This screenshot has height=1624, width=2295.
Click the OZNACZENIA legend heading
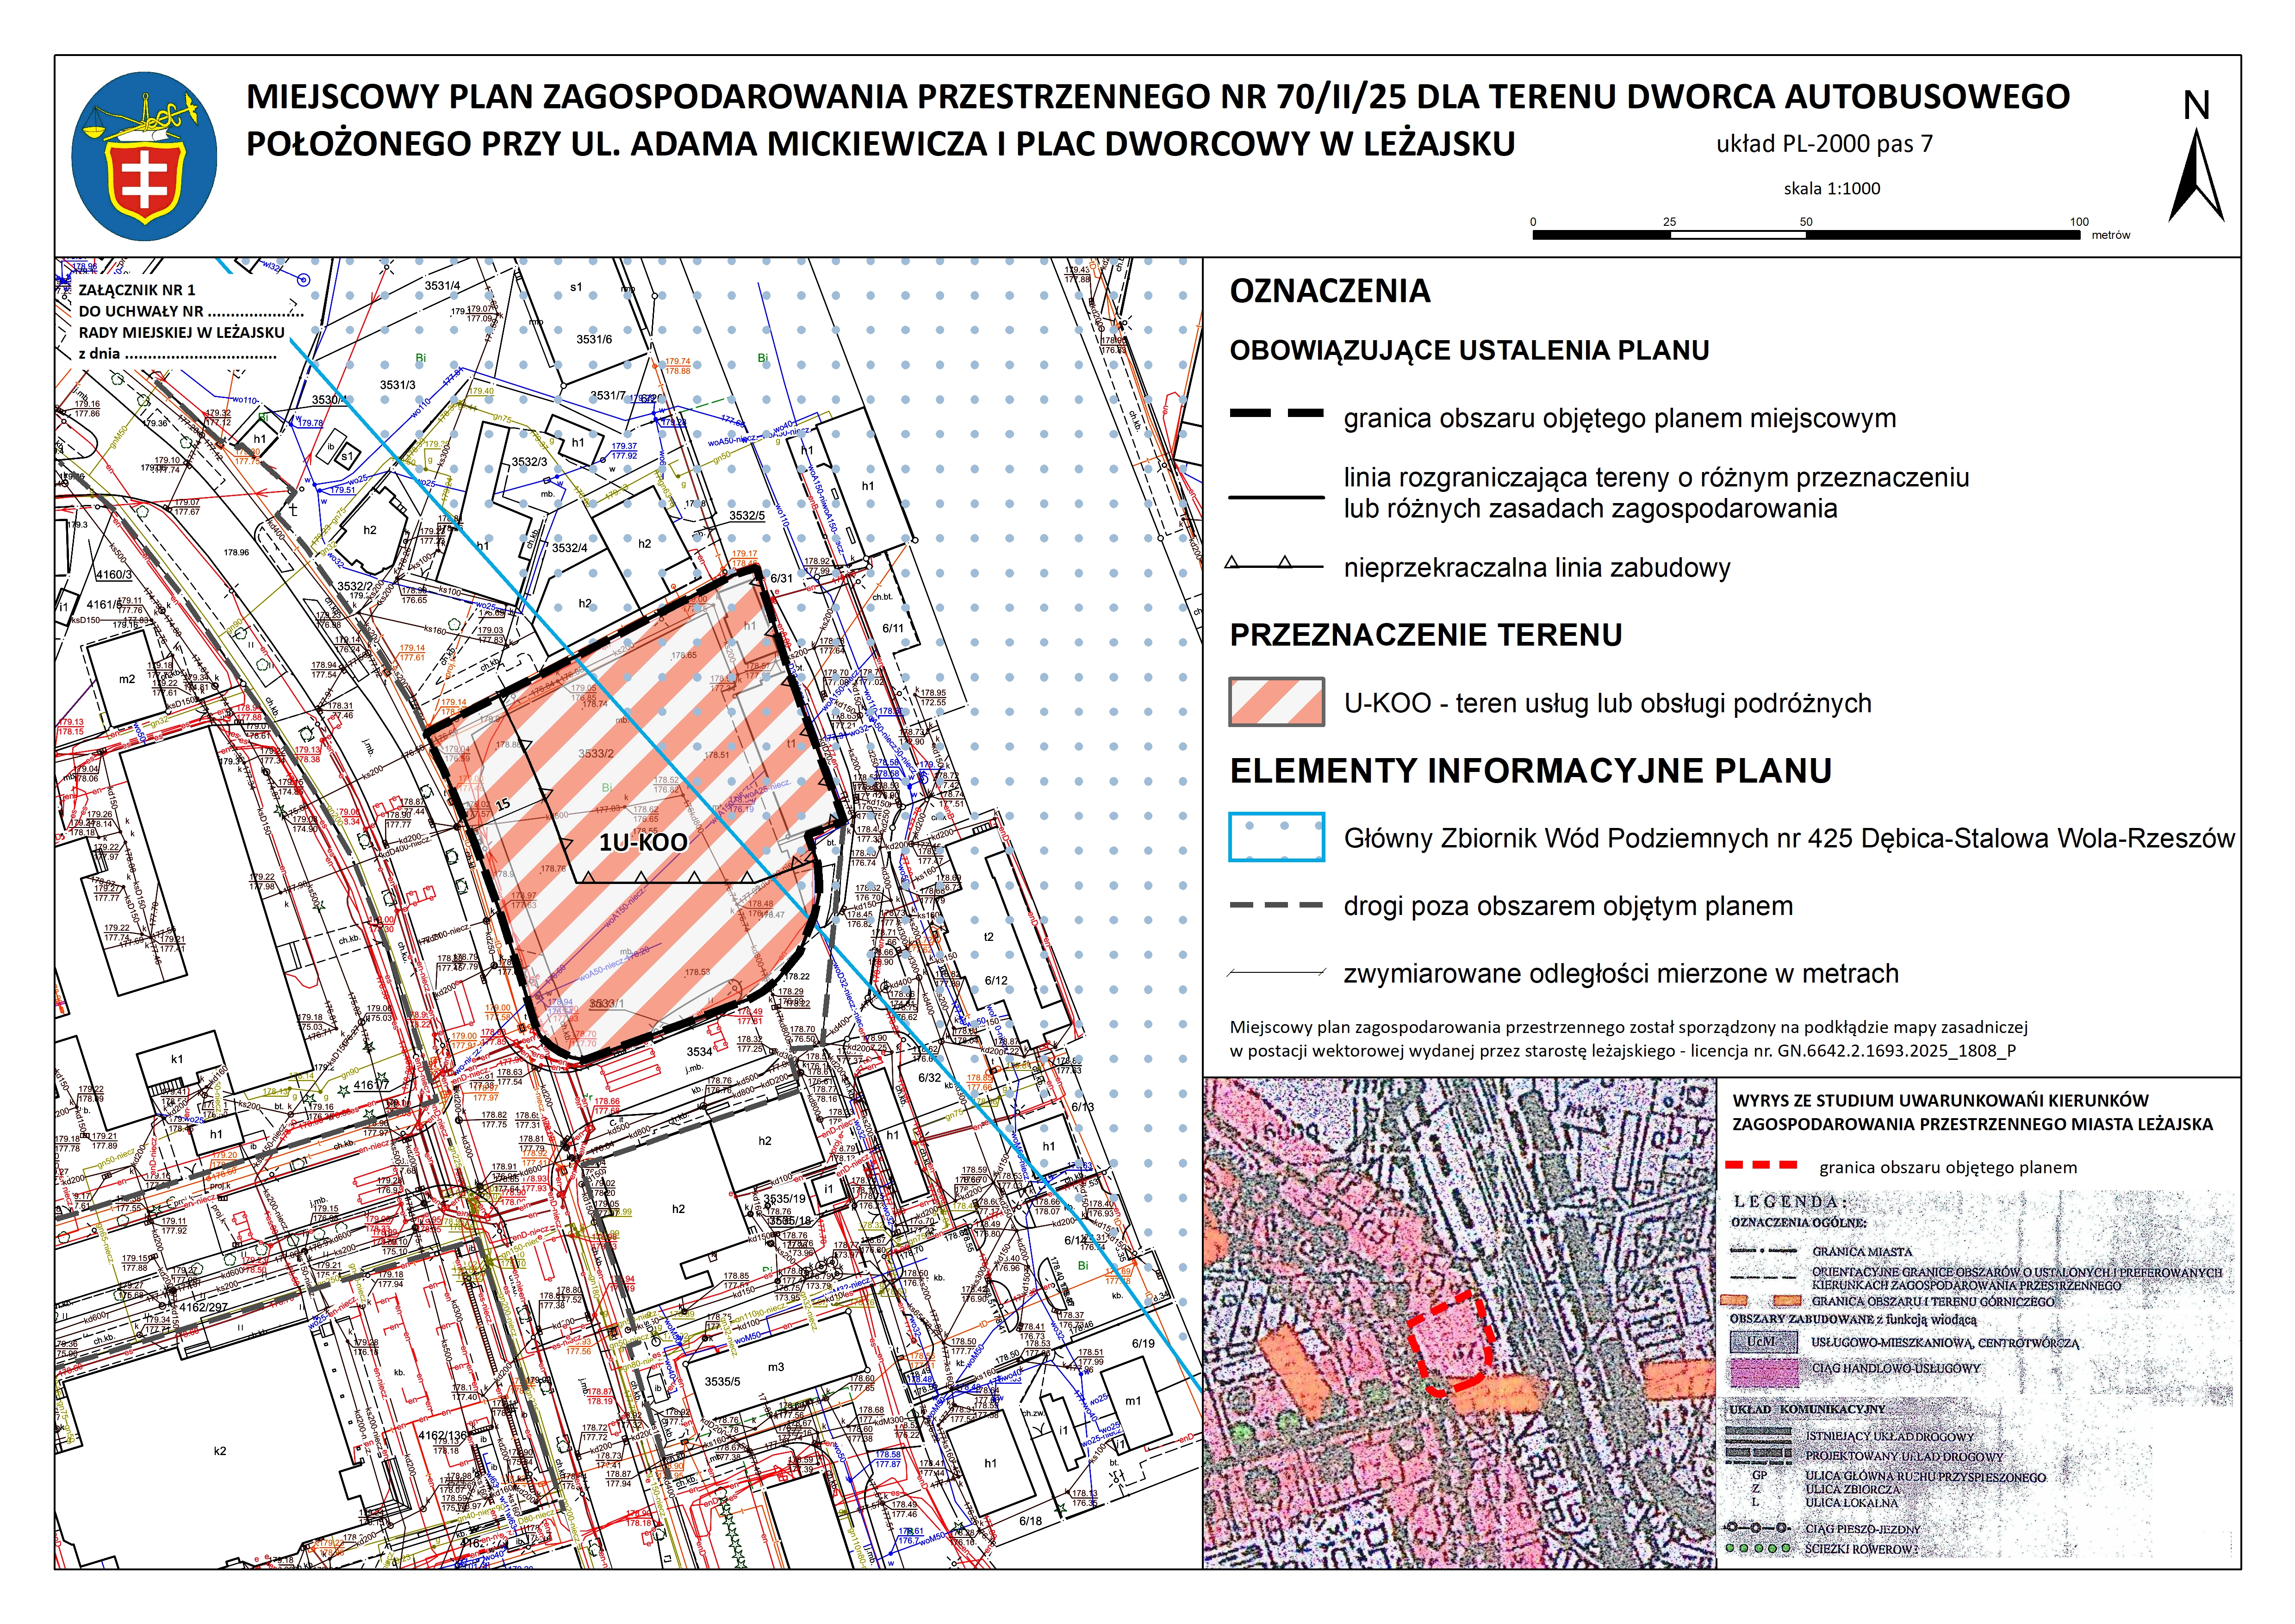(x=1330, y=291)
